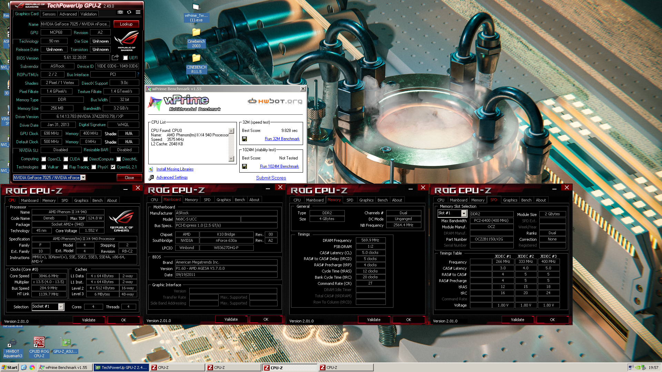
Task: Toggle OpenCL checkbox
Action: click(x=44, y=159)
